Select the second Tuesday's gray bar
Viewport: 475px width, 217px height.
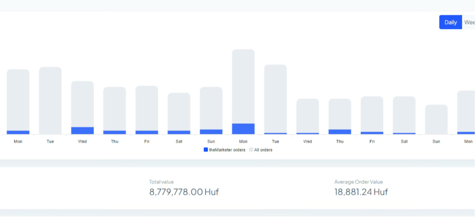pyautogui.click(x=275, y=98)
